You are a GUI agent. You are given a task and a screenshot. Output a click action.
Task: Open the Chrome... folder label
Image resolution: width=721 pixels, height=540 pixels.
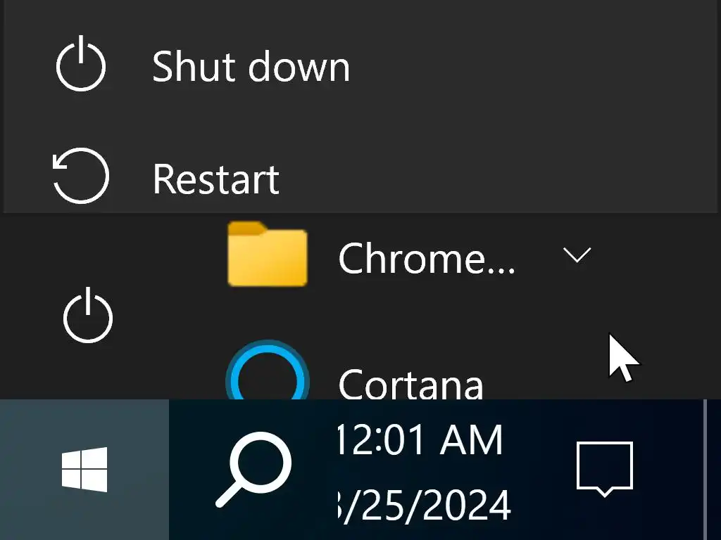pos(427,259)
